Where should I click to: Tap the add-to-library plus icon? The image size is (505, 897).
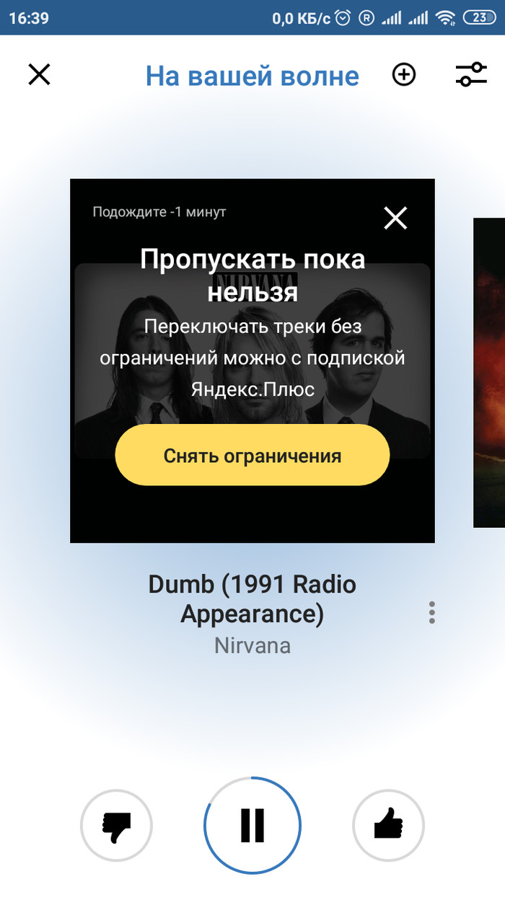click(x=404, y=74)
